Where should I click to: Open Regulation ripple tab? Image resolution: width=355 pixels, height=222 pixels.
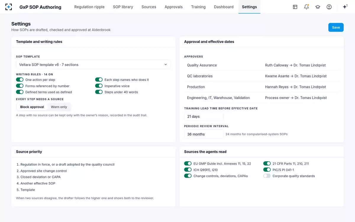89,7
